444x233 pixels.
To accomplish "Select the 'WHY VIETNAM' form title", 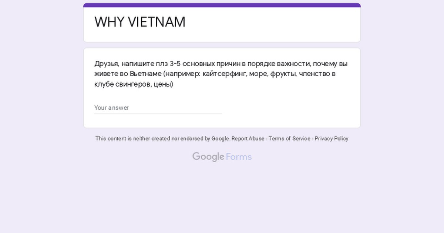I will click(x=140, y=22).
